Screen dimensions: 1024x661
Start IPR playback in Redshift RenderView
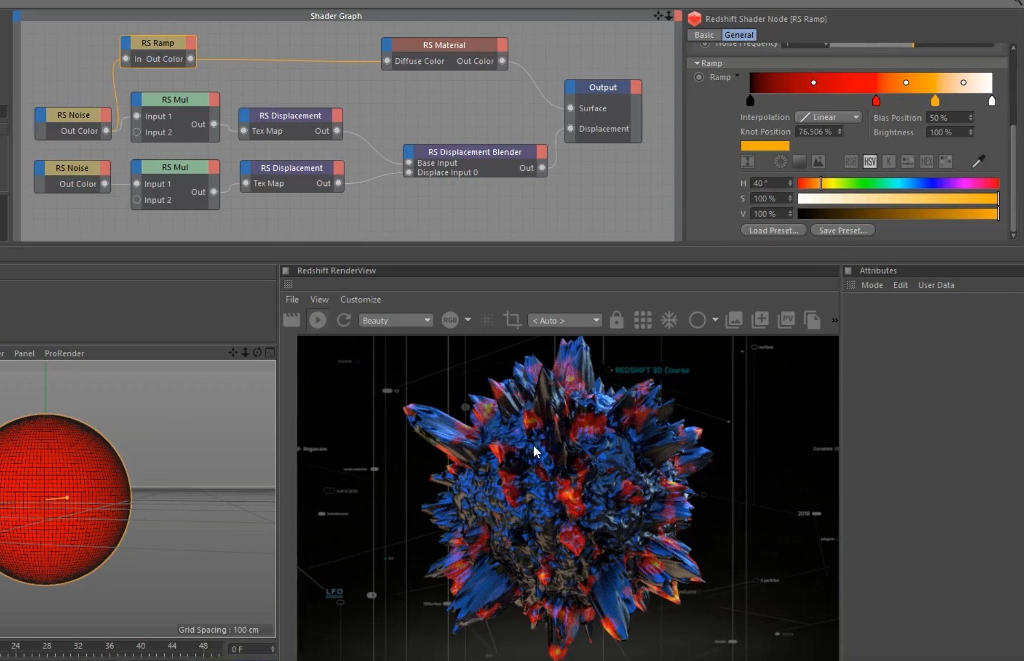tap(317, 320)
